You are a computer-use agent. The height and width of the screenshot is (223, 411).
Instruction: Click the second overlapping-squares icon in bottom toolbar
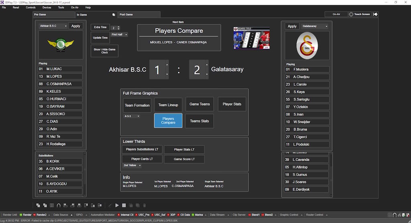[x=45, y=205]
